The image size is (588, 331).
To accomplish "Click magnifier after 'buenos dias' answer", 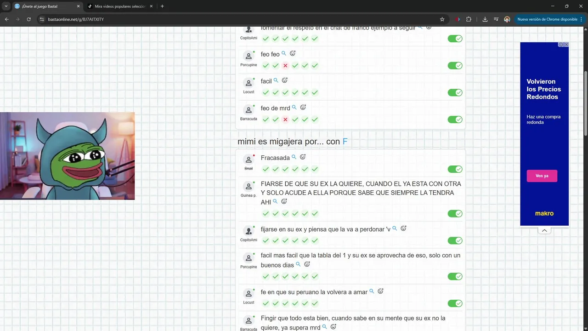I will [x=298, y=264].
